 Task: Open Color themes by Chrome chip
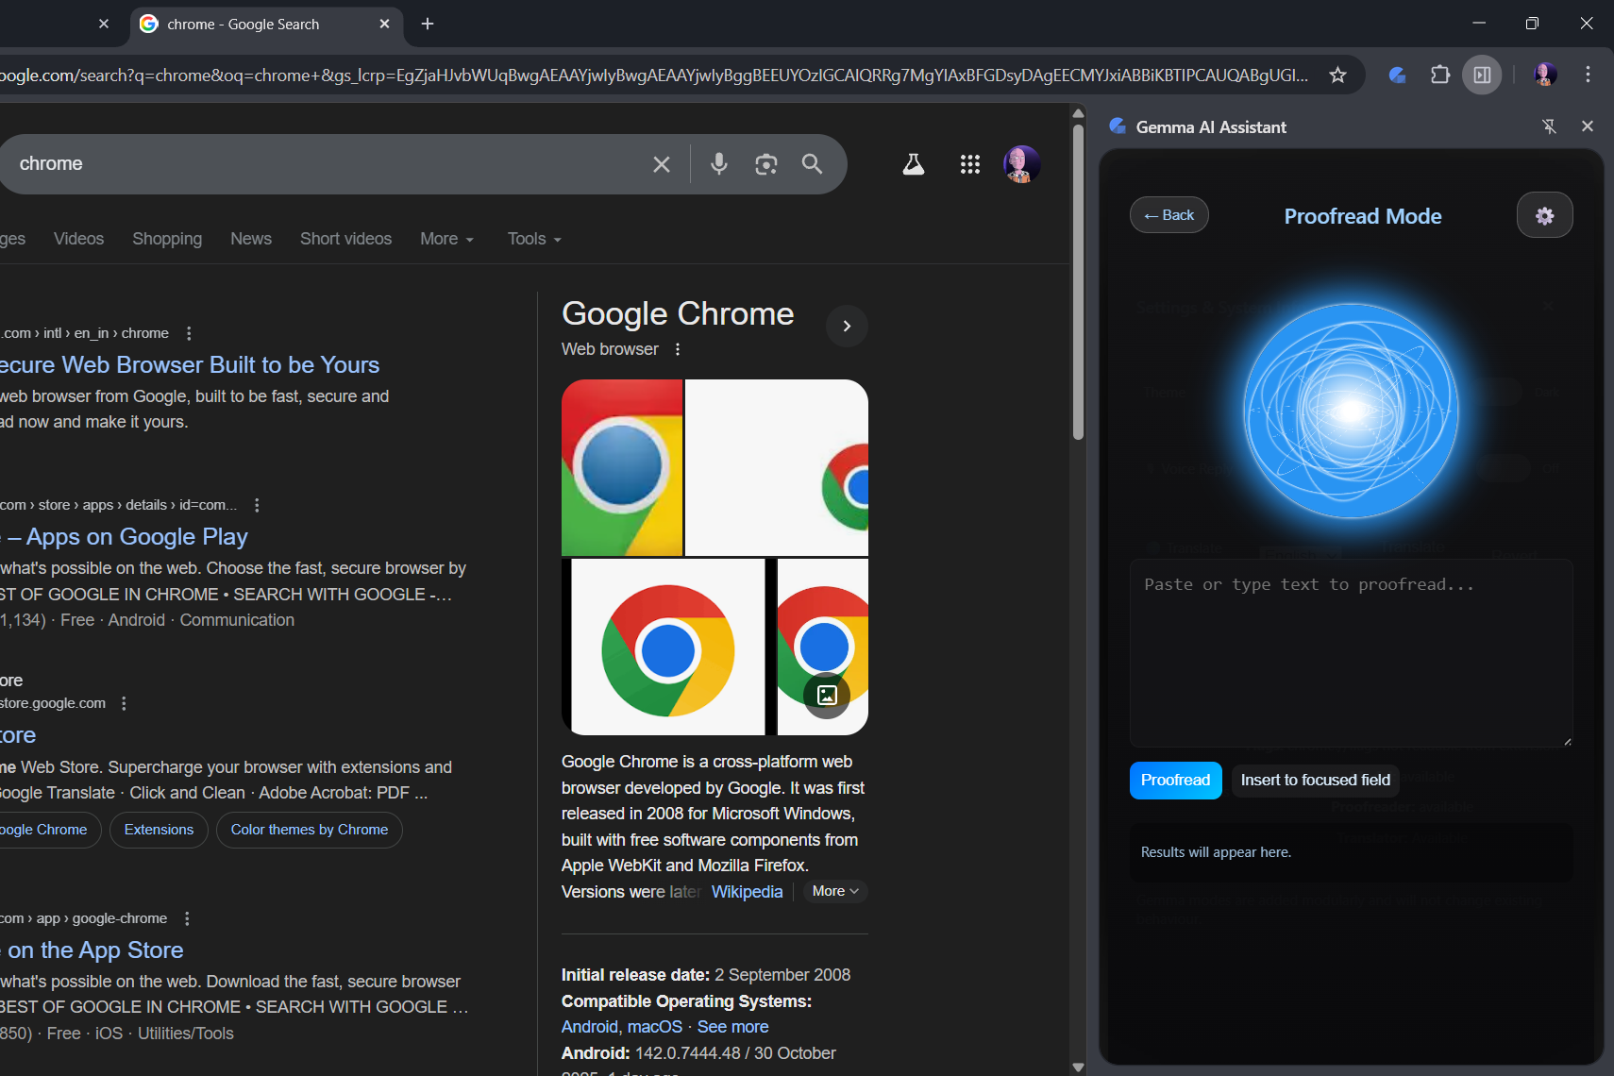coord(310,830)
